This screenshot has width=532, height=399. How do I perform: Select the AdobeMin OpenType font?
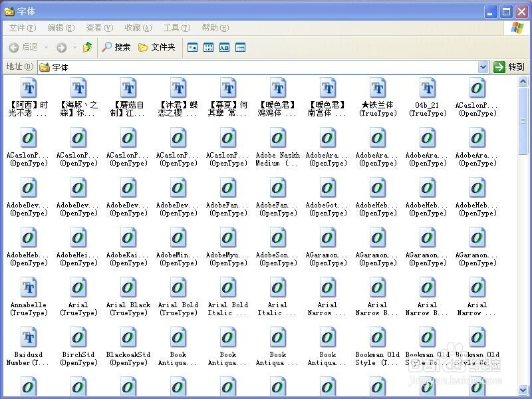[x=178, y=247]
